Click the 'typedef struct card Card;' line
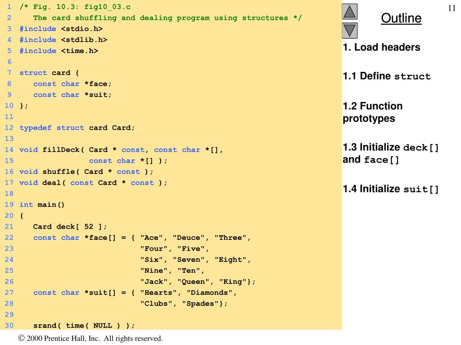The image size is (461, 345). [77, 128]
